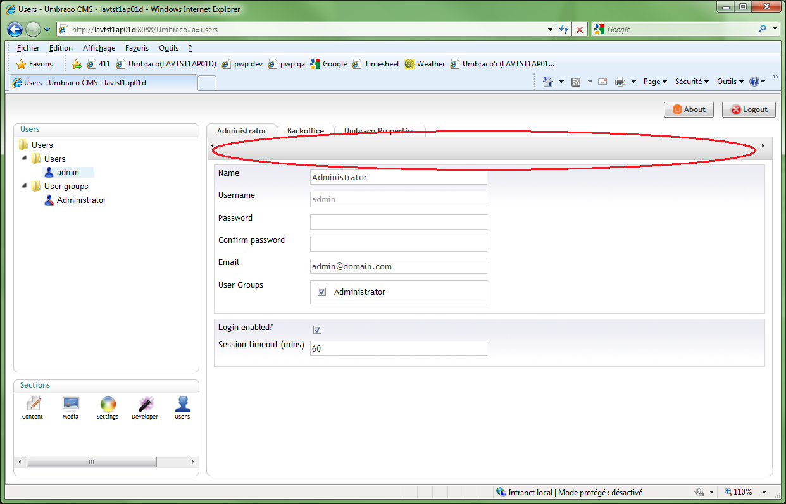Image resolution: width=786 pixels, height=504 pixels.
Task: Click the Print icon
Action: [x=620, y=82]
